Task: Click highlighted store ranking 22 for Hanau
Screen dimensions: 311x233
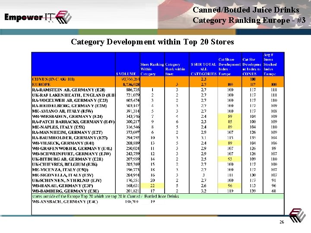Action: pos(152,186)
